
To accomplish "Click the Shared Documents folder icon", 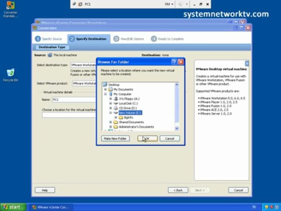I will point(116,122).
